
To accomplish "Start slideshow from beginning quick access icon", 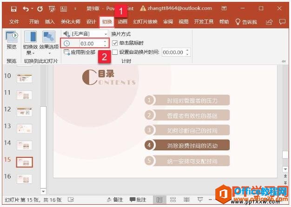I will [52, 9].
